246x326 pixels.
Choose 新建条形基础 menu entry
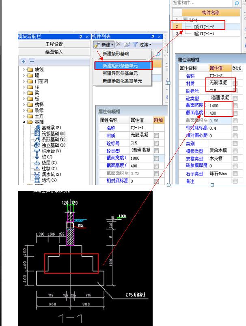[123, 54]
